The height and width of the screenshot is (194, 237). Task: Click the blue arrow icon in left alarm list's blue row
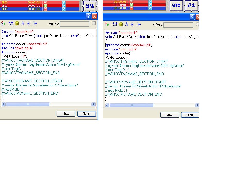(64, 9)
